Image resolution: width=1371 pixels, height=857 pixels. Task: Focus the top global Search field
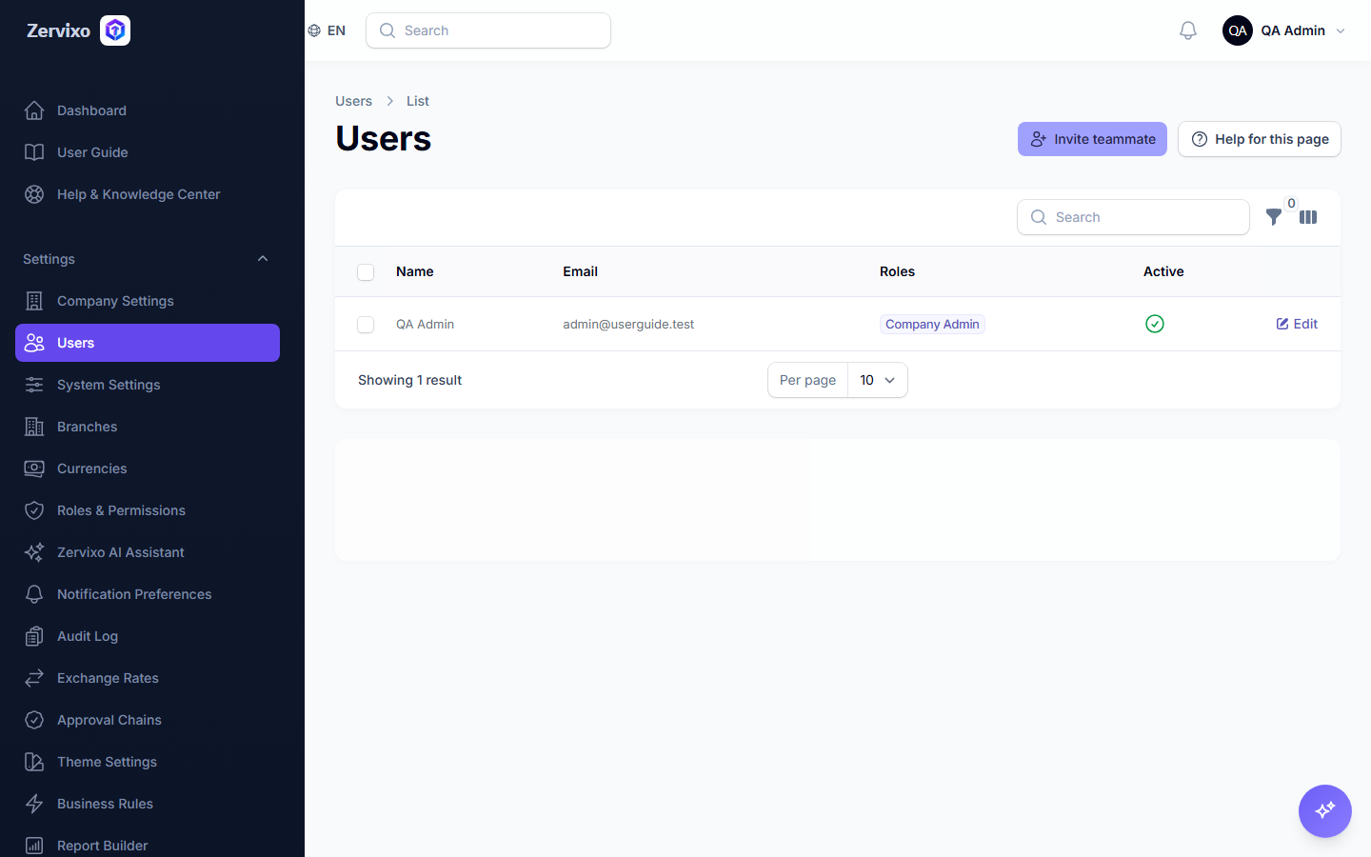point(488,30)
